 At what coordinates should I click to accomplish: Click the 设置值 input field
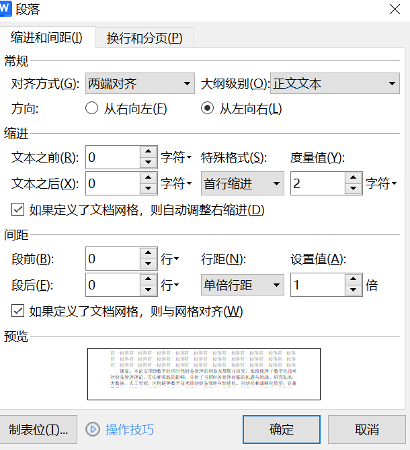(x=318, y=285)
